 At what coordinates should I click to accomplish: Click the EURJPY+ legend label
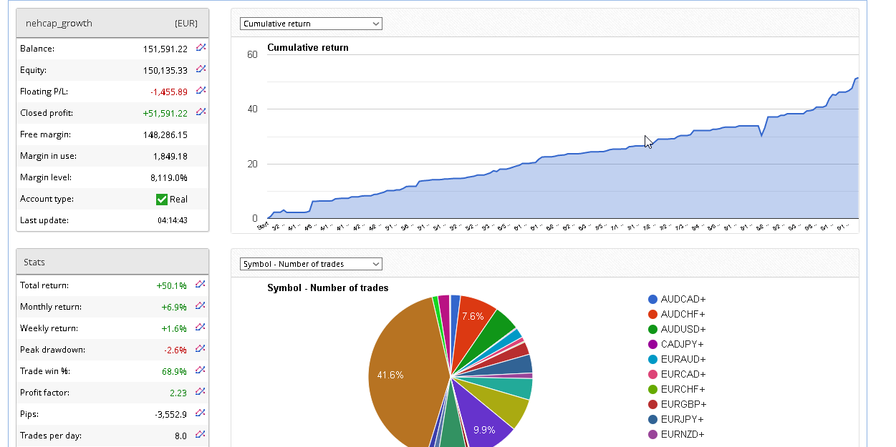click(682, 419)
